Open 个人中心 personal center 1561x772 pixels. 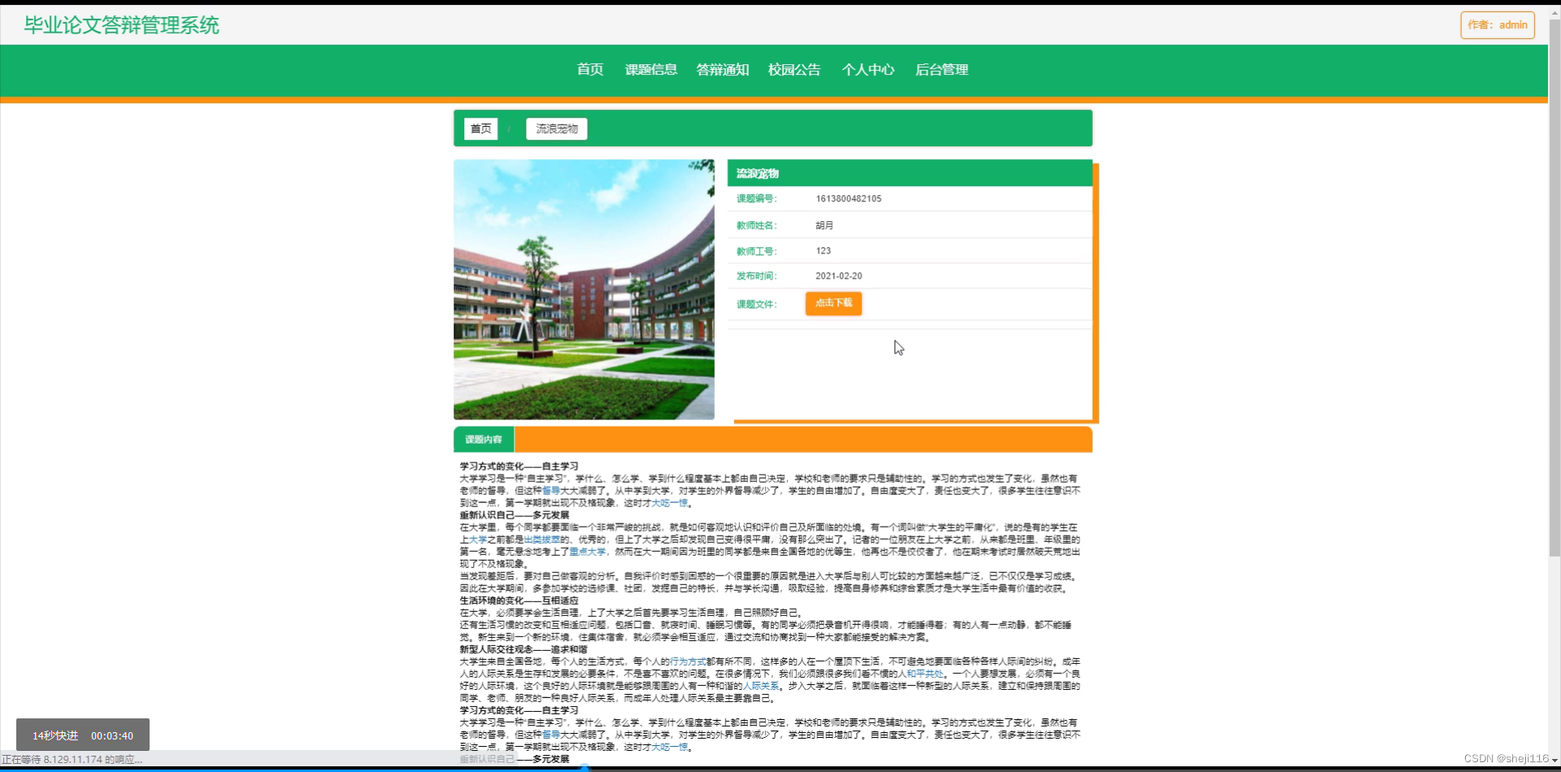[x=867, y=70]
